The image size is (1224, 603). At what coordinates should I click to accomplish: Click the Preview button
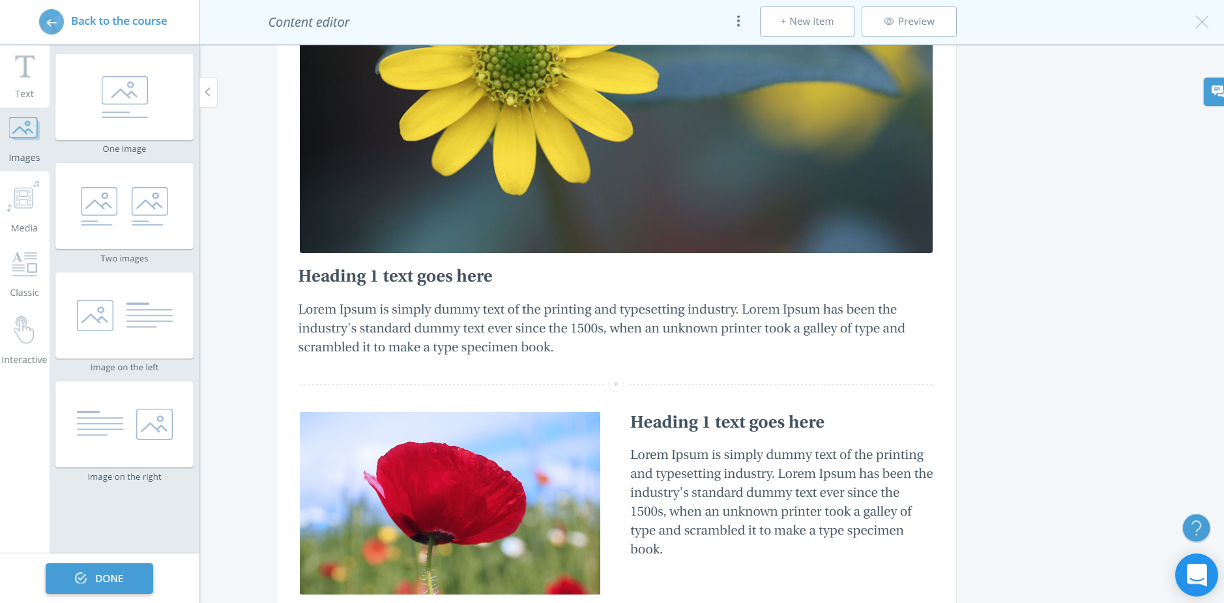909,22
